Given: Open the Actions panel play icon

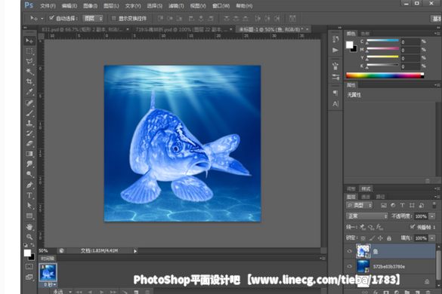Looking at the screenshot, I should pyautogui.click(x=335, y=50).
